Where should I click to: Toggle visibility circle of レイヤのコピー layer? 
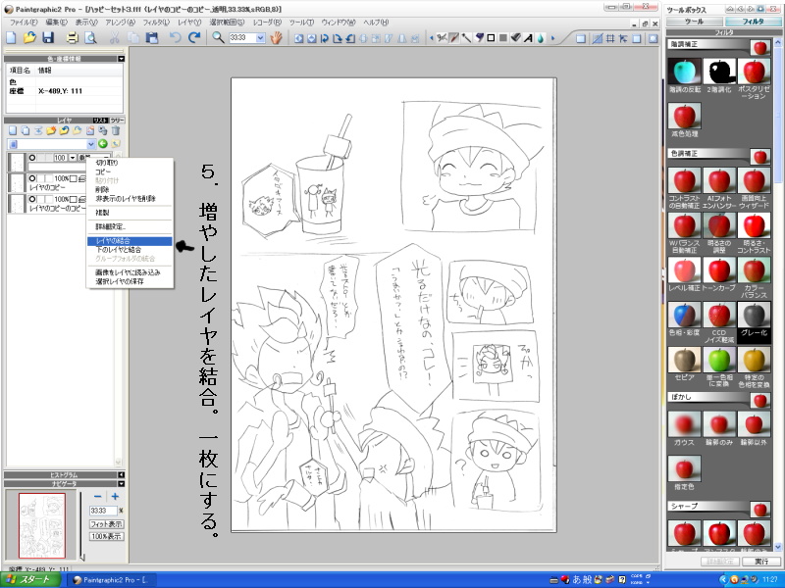[x=32, y=178]
